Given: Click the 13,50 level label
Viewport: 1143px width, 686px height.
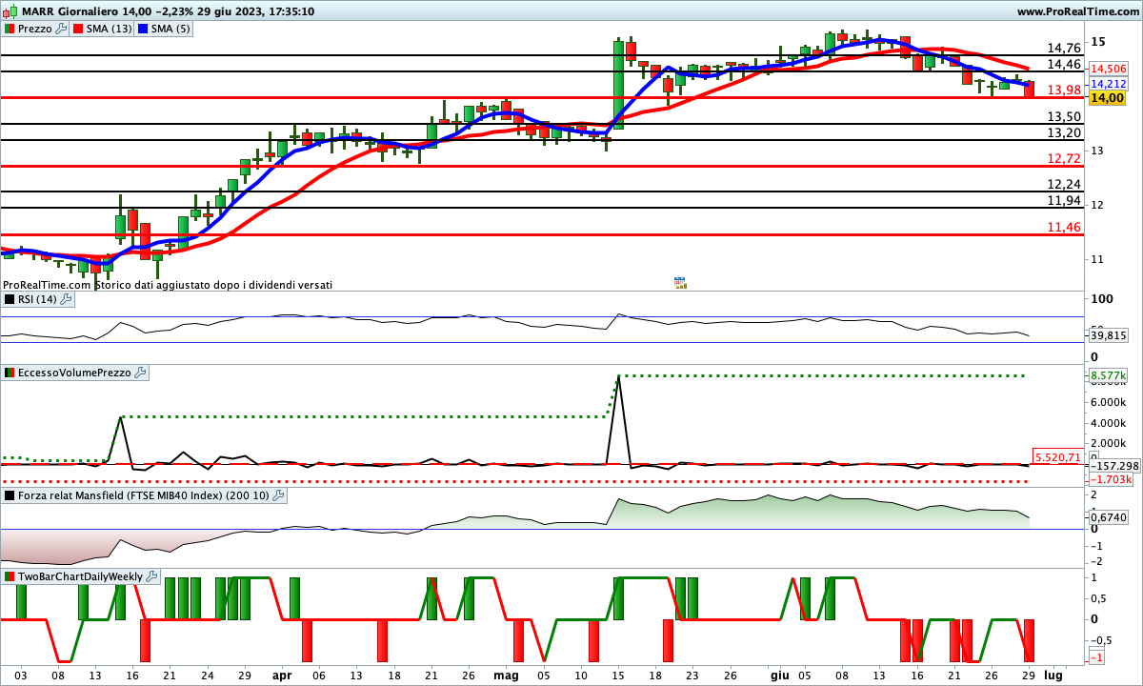Looking at the screenshot, I should click(x=1064, y=116).
